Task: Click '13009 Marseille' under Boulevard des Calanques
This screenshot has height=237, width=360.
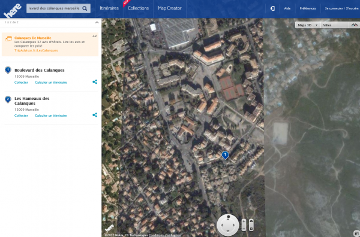Action: pyautogui.click(x=26, y=77)
